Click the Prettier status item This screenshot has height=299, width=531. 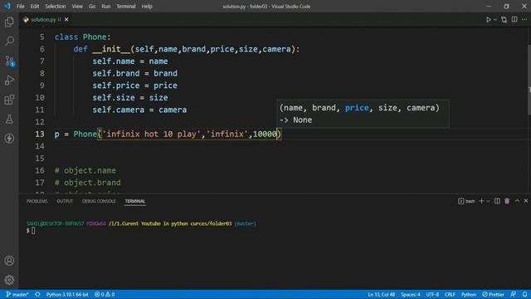click(493, 294)
